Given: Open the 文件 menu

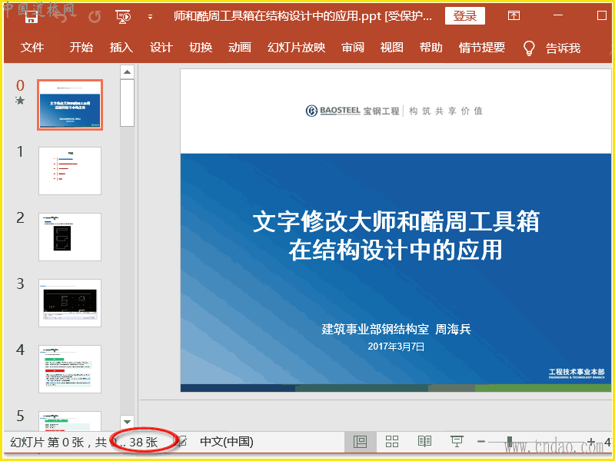Looking at the screenshot, I should [x=32, y=48].
